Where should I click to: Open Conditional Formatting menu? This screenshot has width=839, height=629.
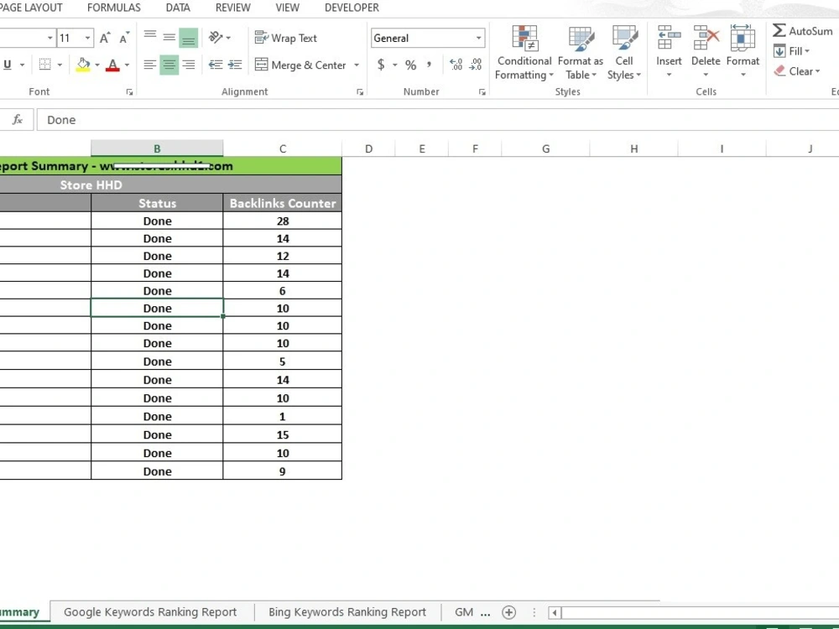[x=524, y=52]
